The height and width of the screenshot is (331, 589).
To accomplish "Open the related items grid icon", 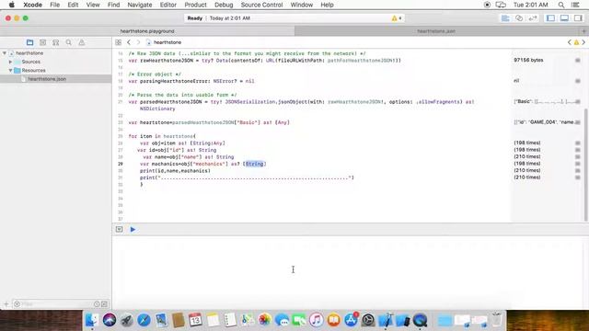I will pyautogui.click(x=119, y=42).
